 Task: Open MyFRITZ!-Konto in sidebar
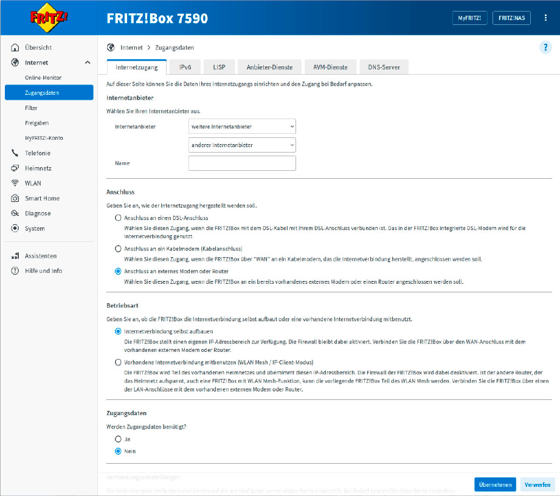(44, 138)
